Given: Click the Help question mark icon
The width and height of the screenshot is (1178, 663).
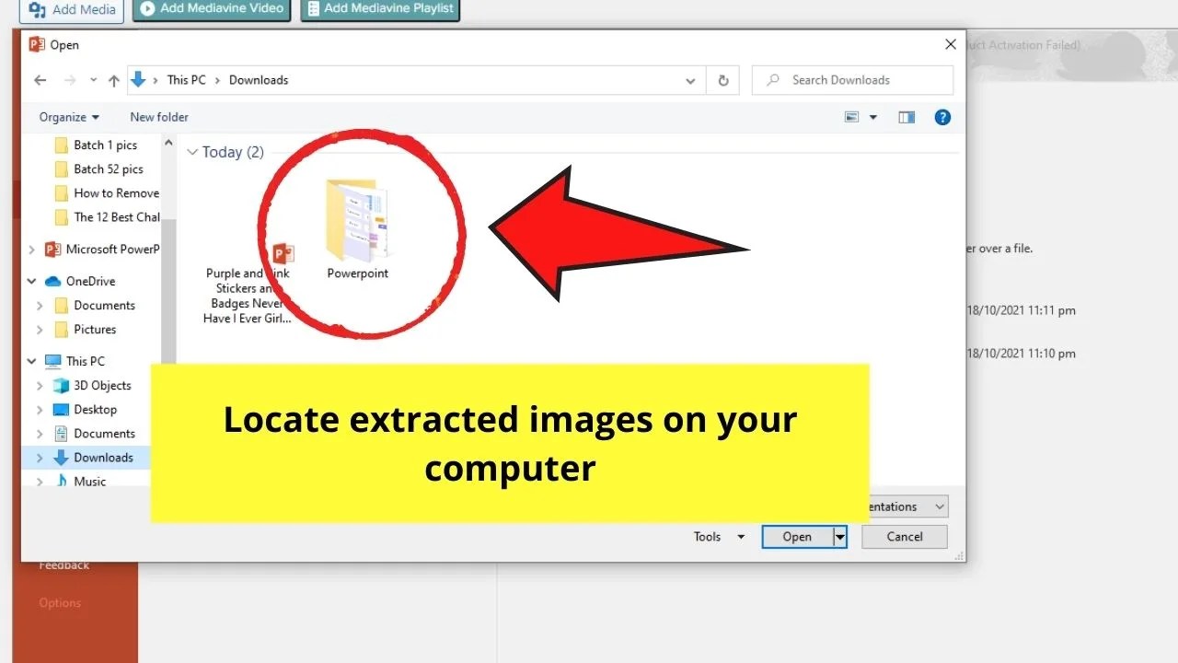Looking at the screenshot, I should pyautogui.click(x=942, y=117).
